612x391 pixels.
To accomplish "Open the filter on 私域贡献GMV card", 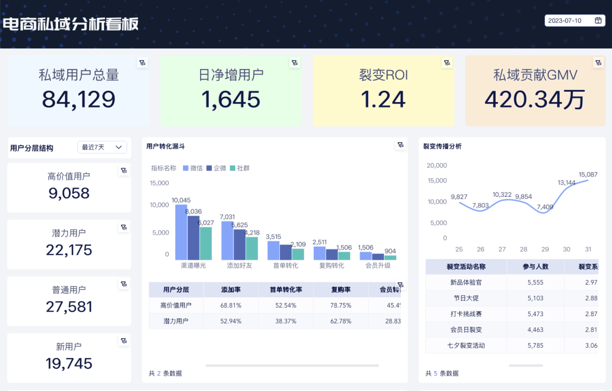I will click(x=598, y=63).
